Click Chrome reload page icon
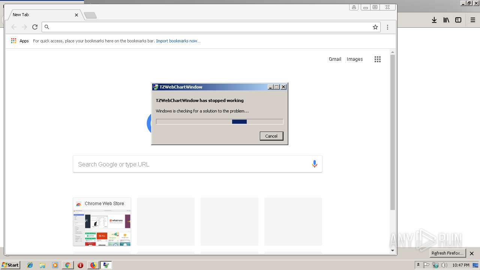This screenshot has width=480, height=270. [35, 27]
